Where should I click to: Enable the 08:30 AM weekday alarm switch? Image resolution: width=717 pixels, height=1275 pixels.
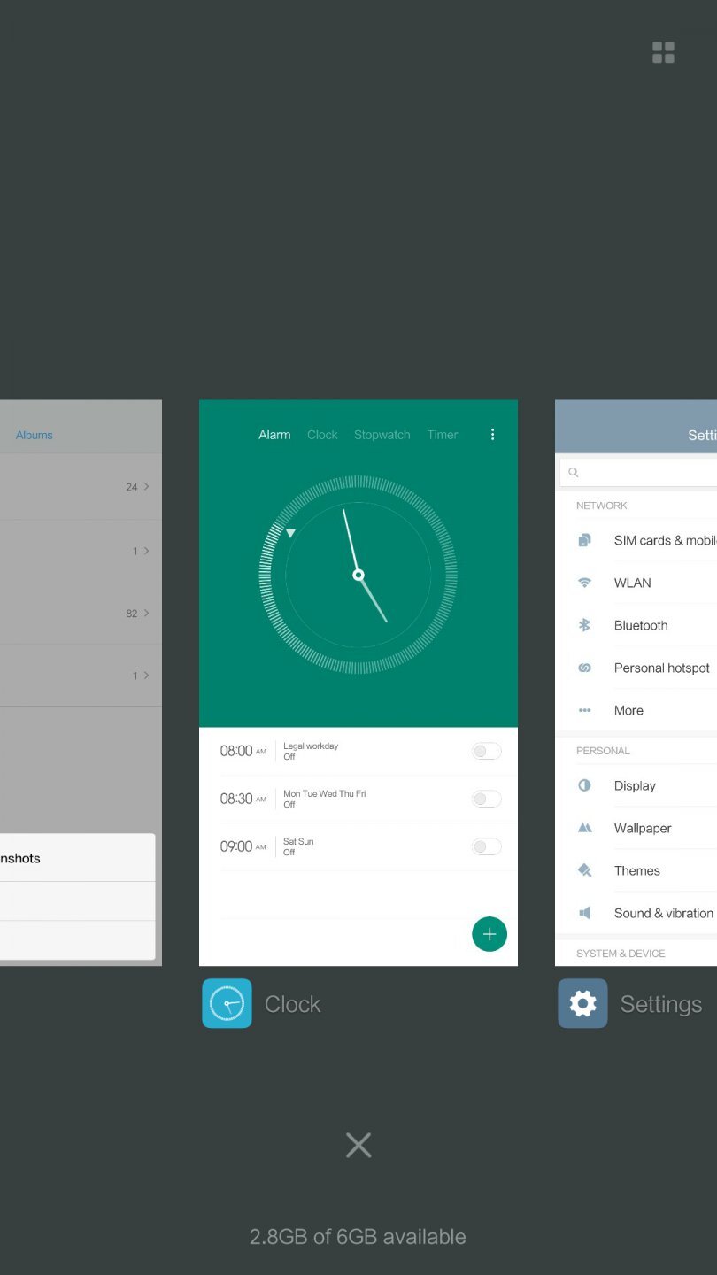pos(486,800)
